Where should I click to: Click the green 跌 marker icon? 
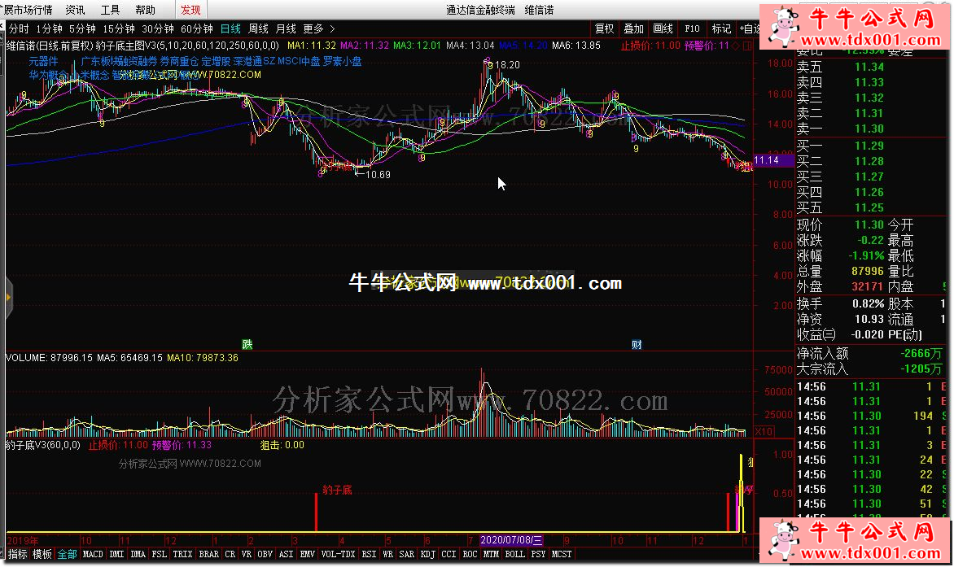pos(247,345)
